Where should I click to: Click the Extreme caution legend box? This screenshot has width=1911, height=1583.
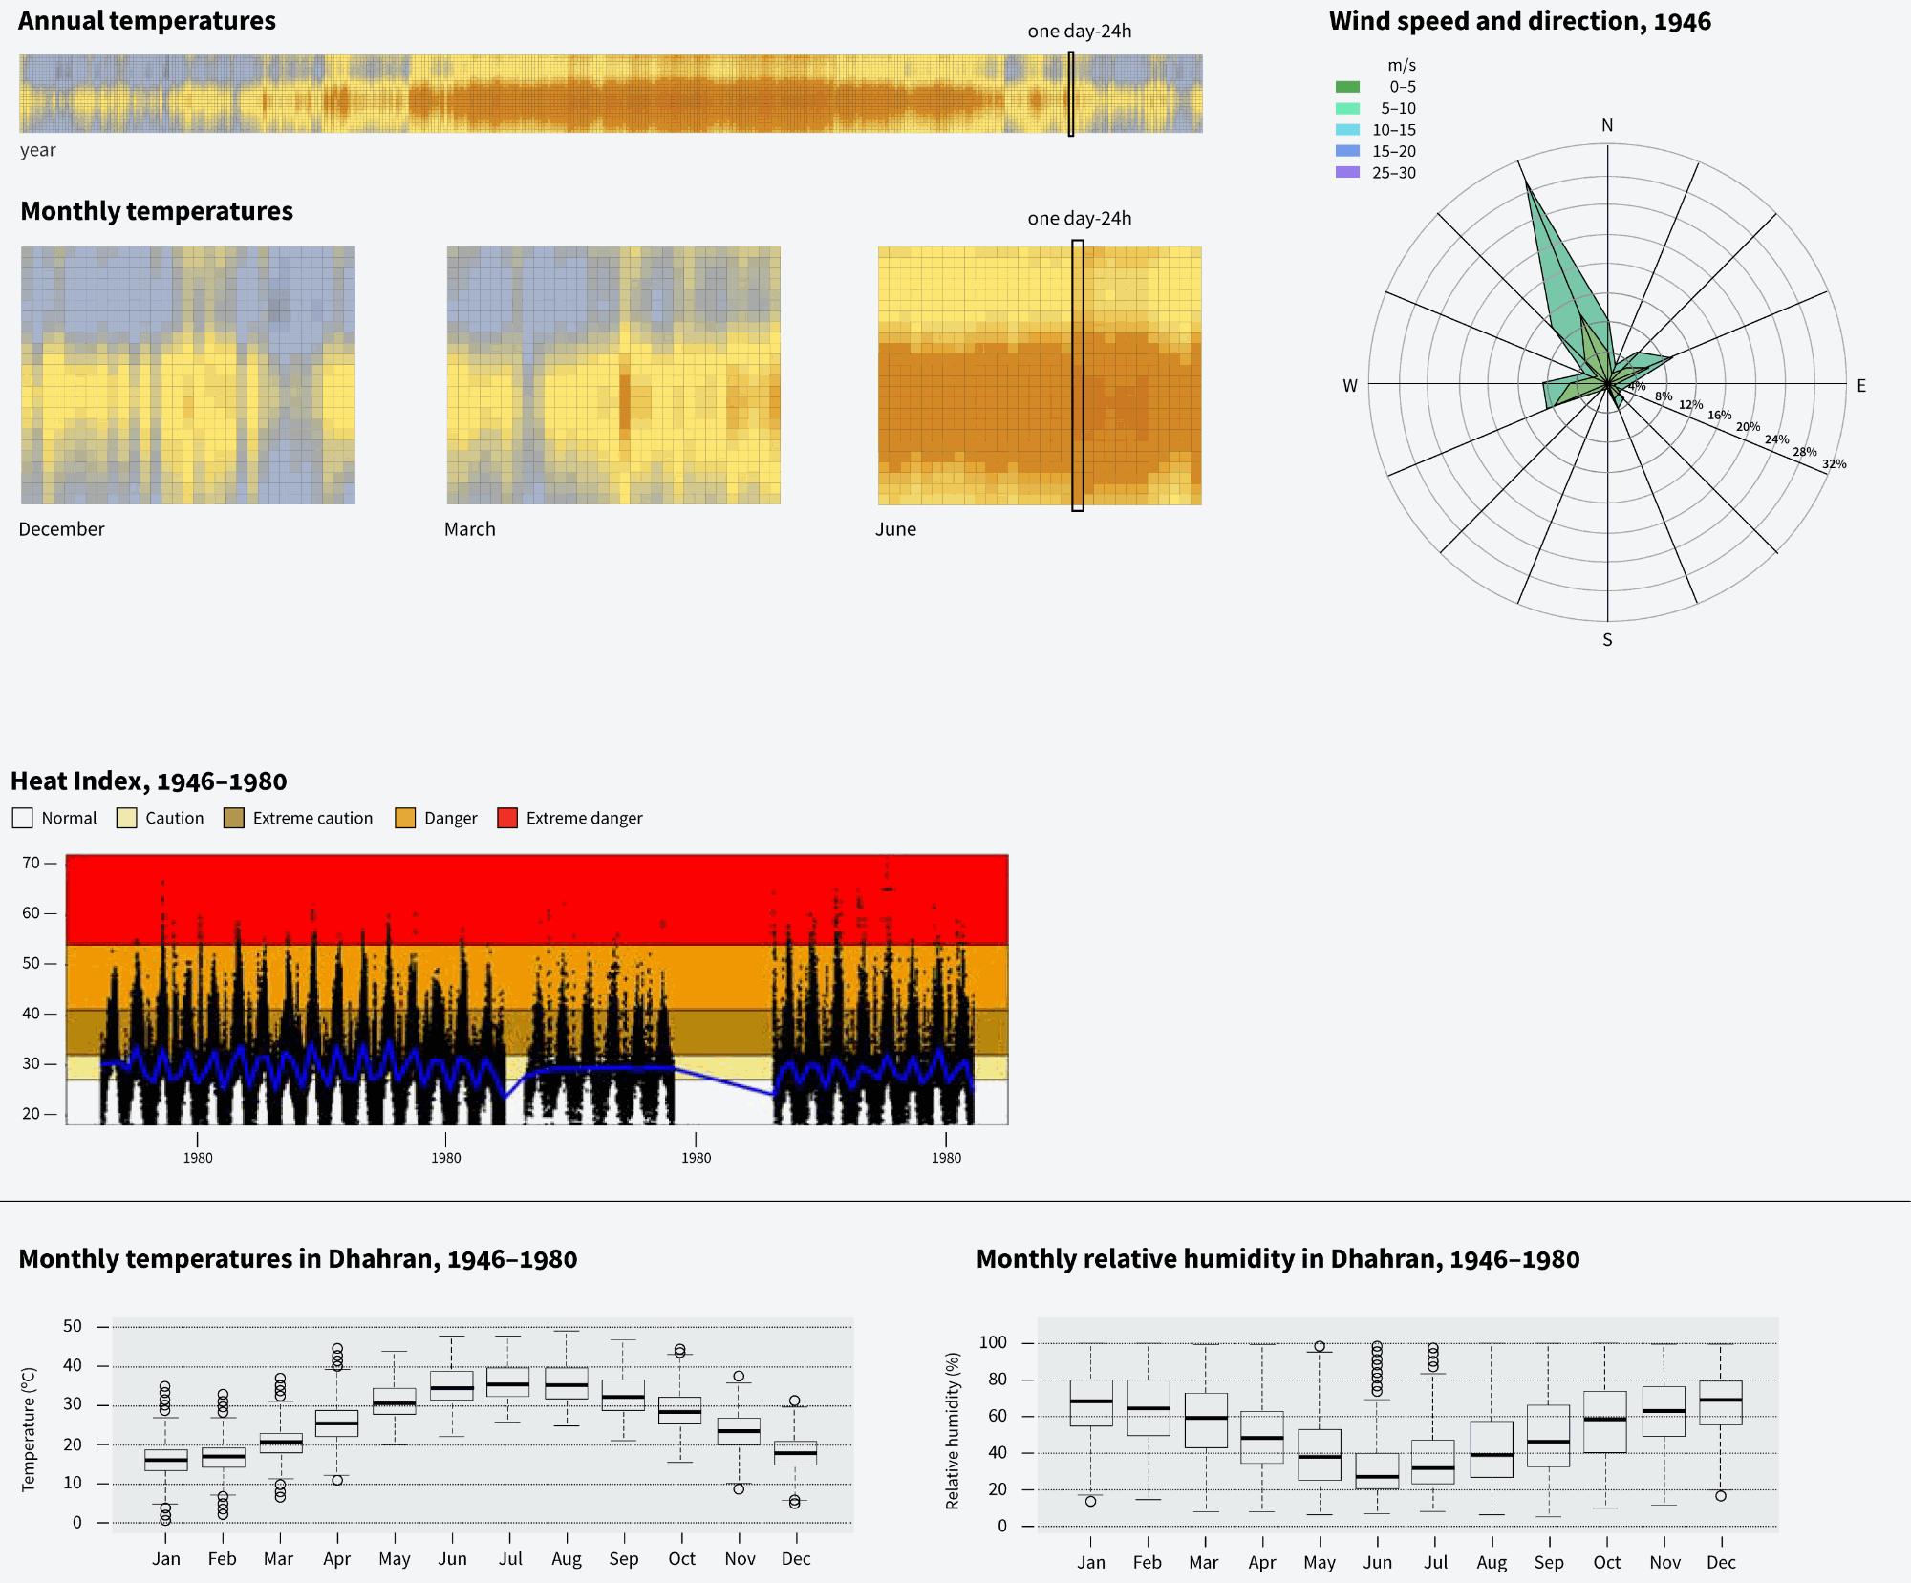[234, 818]
